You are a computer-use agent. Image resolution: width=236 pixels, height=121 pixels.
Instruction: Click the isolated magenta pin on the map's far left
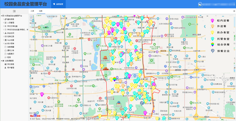pos(42,94)
